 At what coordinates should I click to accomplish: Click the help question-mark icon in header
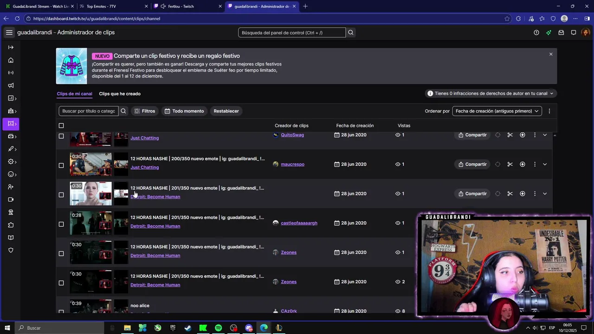536,32
